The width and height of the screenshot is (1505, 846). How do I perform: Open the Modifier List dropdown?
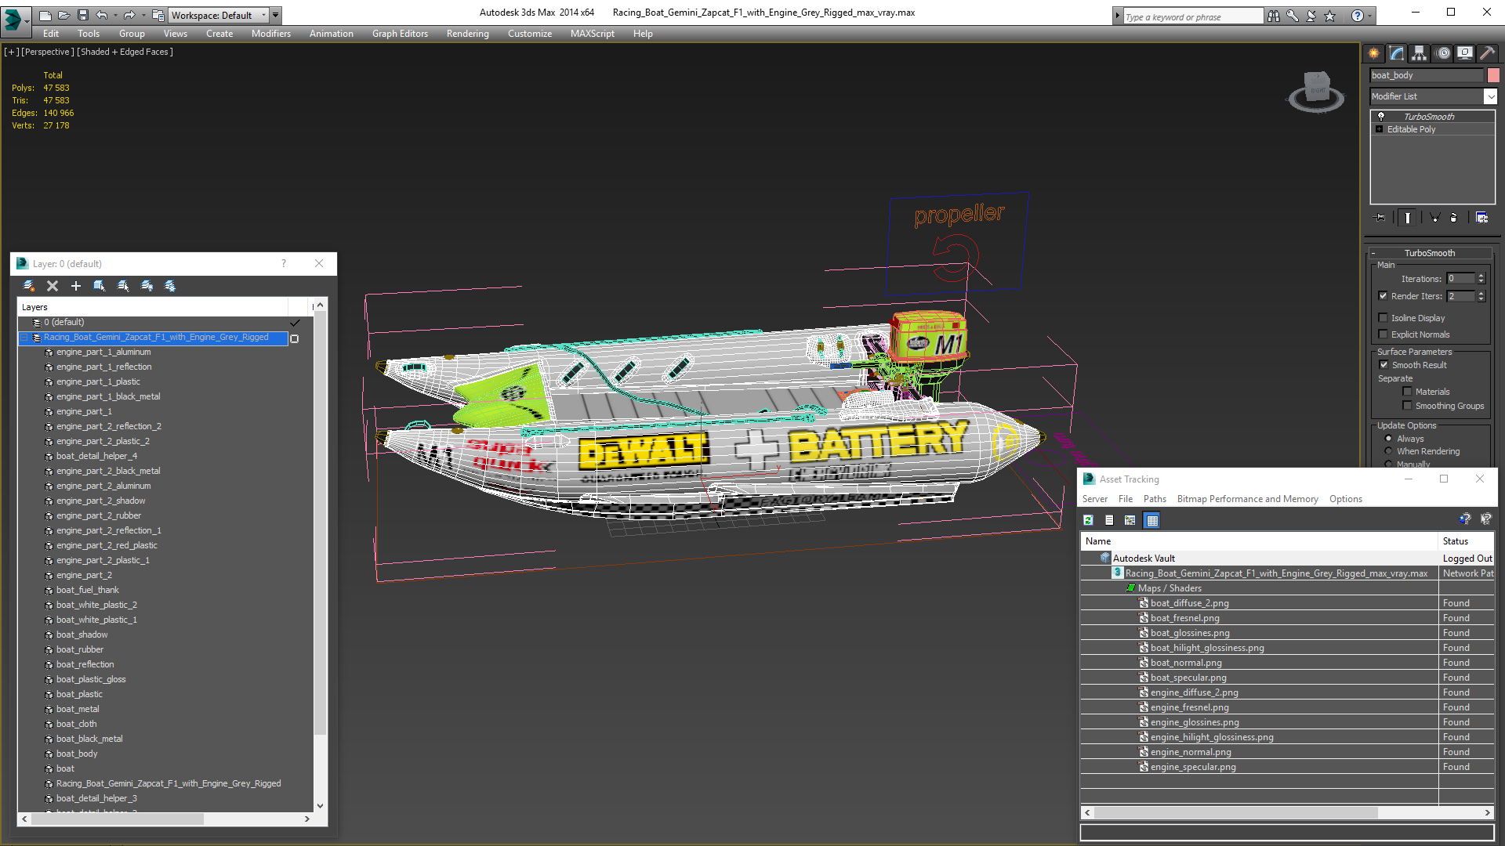[1490, 96]
